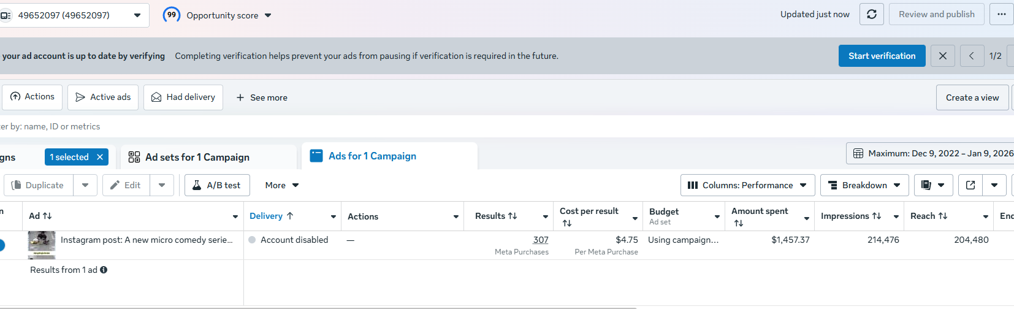Open the reports icon dropdown

coord(932,185)
